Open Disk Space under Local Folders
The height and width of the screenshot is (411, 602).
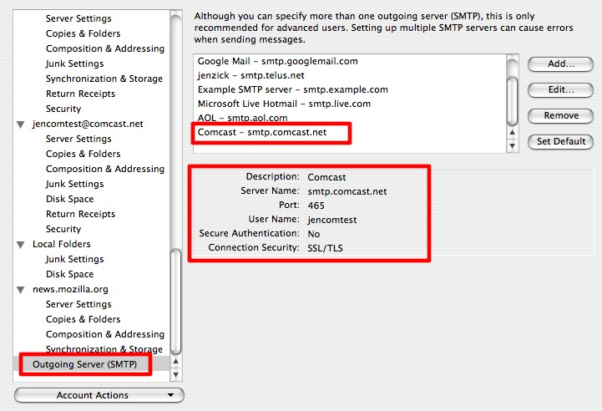coord(70,274)
